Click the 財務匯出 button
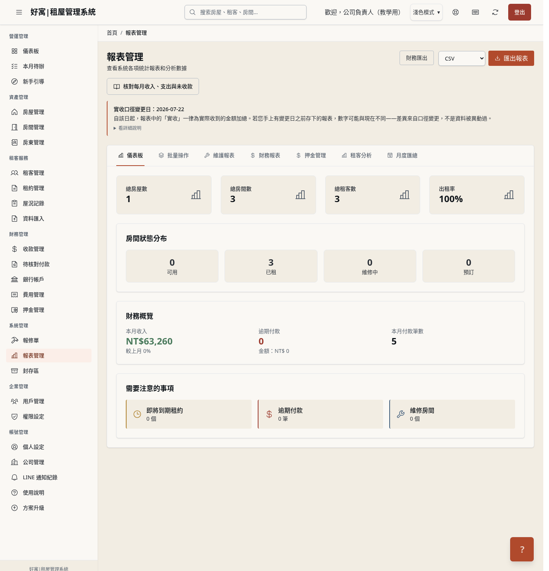Screen dimensions: 549x571 (x=417, y=58)
